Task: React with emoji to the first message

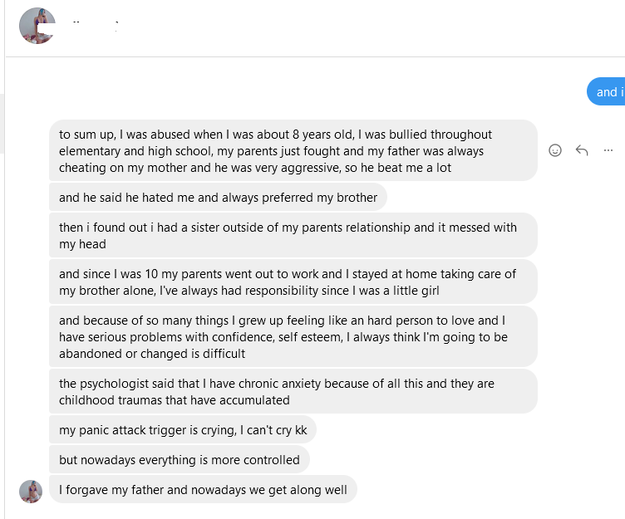Action: coord(555,150)
